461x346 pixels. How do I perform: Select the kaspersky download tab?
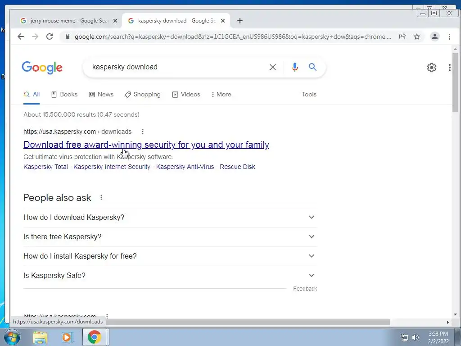[x=176, y=21]
